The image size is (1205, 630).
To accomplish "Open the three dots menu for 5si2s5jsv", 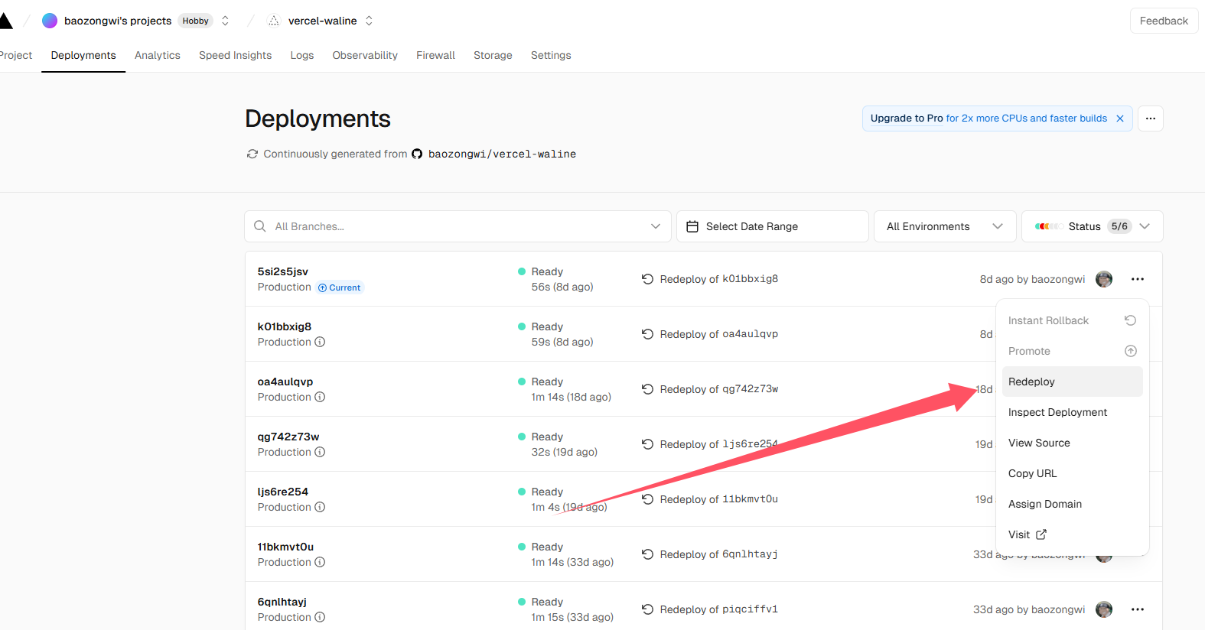I will coord(1138,279).
